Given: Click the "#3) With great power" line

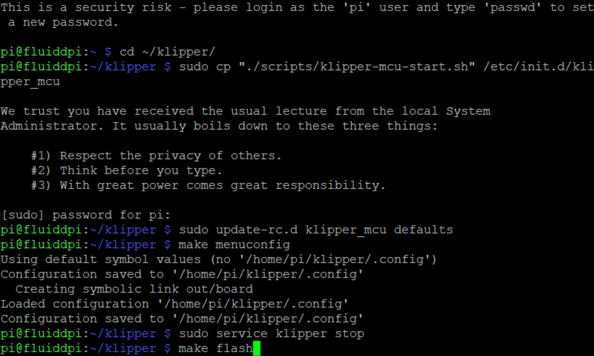Looking at the screenshot, I should click(208, 185).
